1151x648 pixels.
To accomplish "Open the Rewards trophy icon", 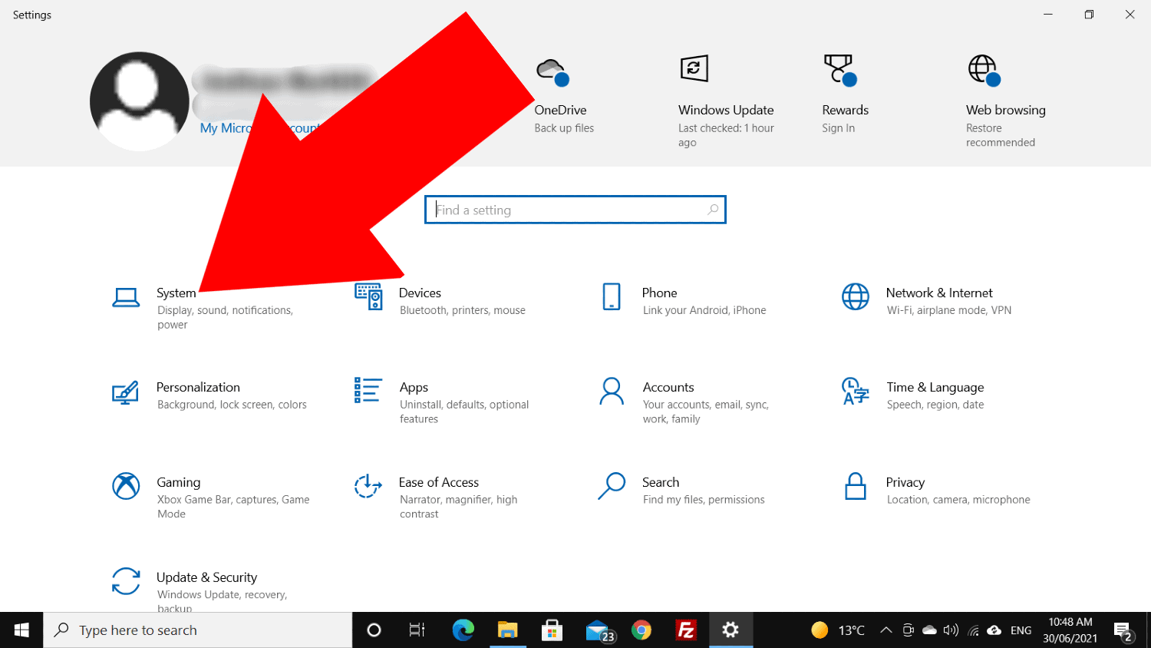I will tap(839, 70).
